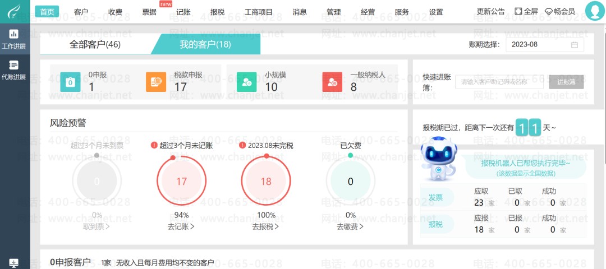
Task: Click the 小规模 count 10
Action: click(272, 87)
